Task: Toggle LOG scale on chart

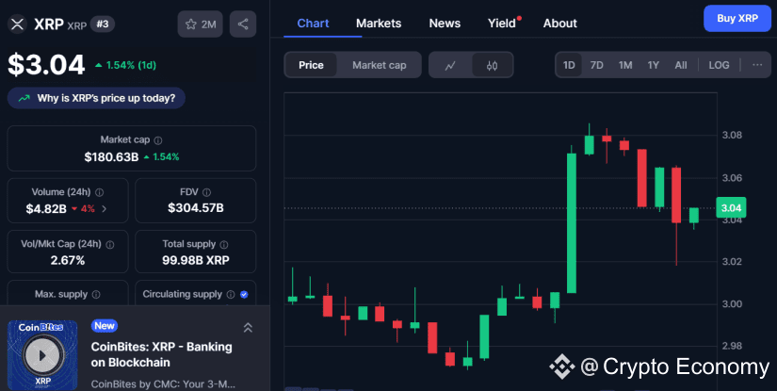Action: [x=719, y=65]
